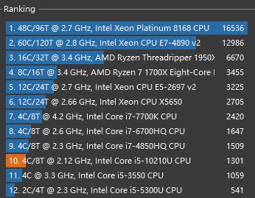Click the score 2420
Viewport: 255px width, 198px height.
235,116
